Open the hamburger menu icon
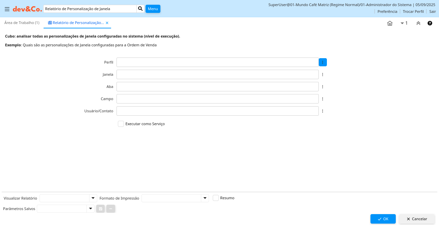439x228 pixels. coord(7,9)
